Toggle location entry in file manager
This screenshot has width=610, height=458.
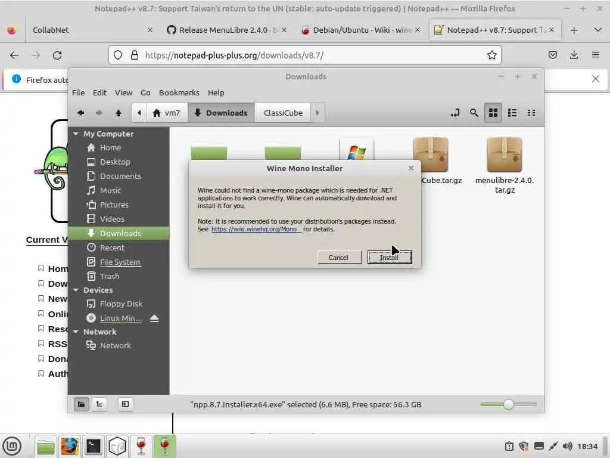[455, 113]
